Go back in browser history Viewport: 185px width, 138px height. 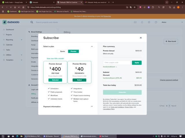click(x=3, y=7)
